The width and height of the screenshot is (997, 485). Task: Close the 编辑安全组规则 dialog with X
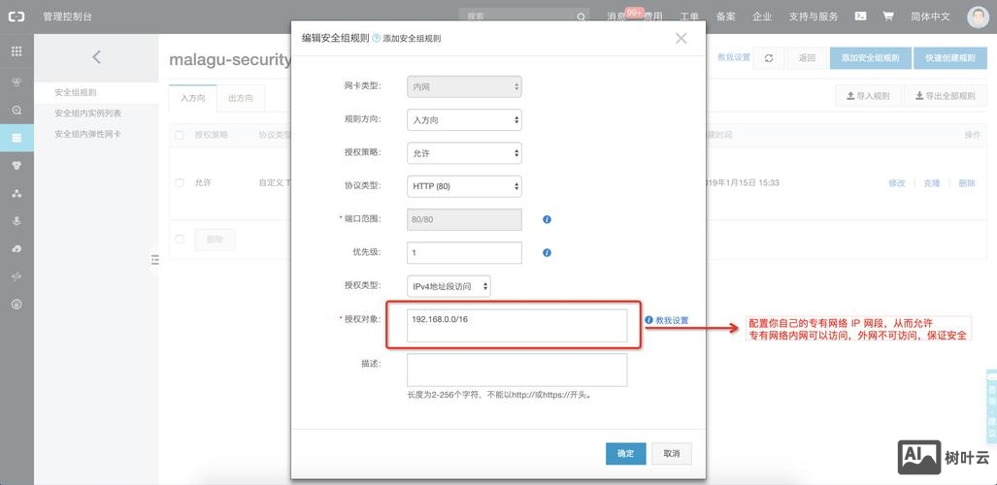(x=681, y=39)
